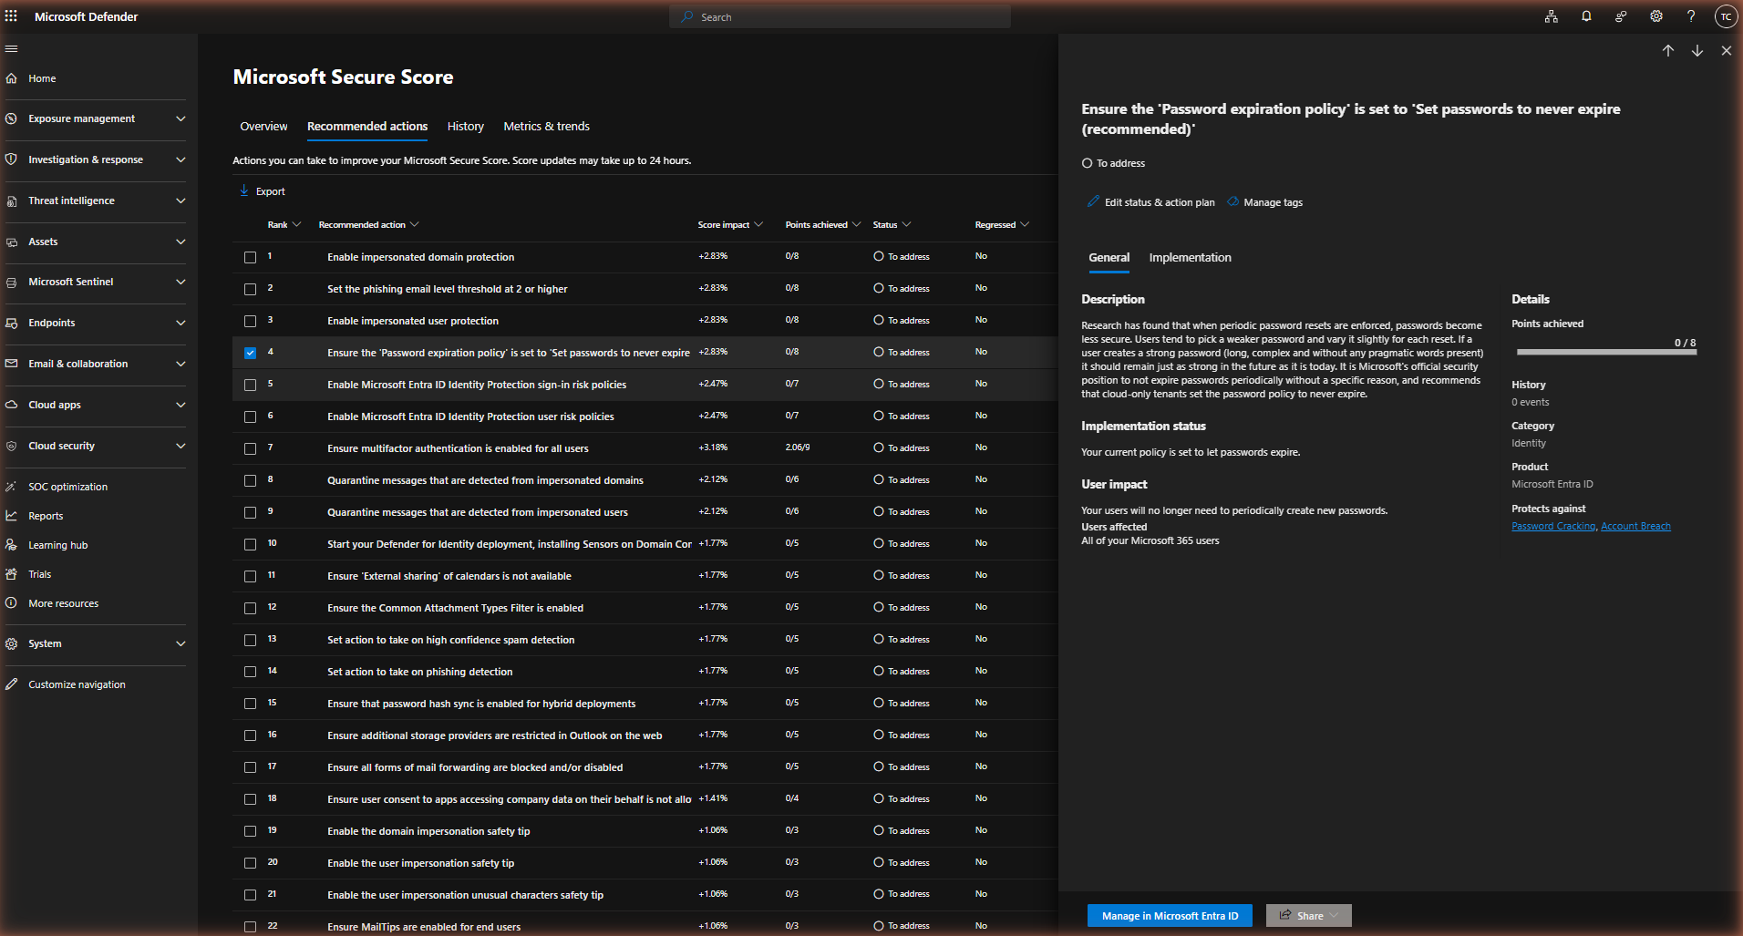Screen dimensions: 1743x936
Task: Click Manage in Microsoft Entra ID button
Action: 1170,916
